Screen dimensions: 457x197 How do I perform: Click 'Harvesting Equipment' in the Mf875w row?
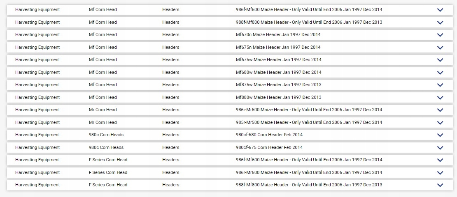click(37, 85)
